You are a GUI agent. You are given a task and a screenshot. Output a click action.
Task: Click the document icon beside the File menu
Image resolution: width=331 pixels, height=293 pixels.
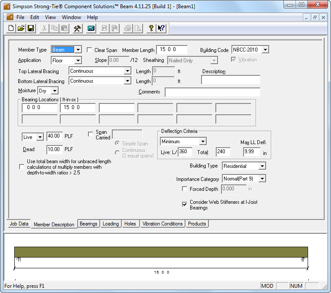[x=10, y=17]
